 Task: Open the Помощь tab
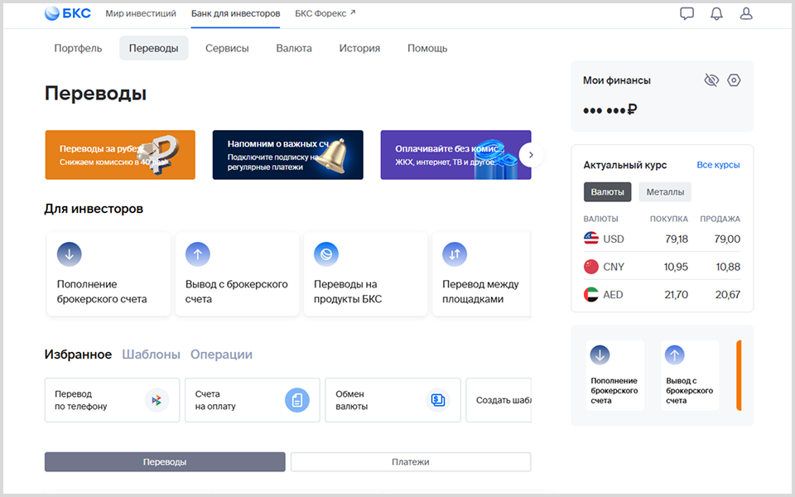pos(427,48)
